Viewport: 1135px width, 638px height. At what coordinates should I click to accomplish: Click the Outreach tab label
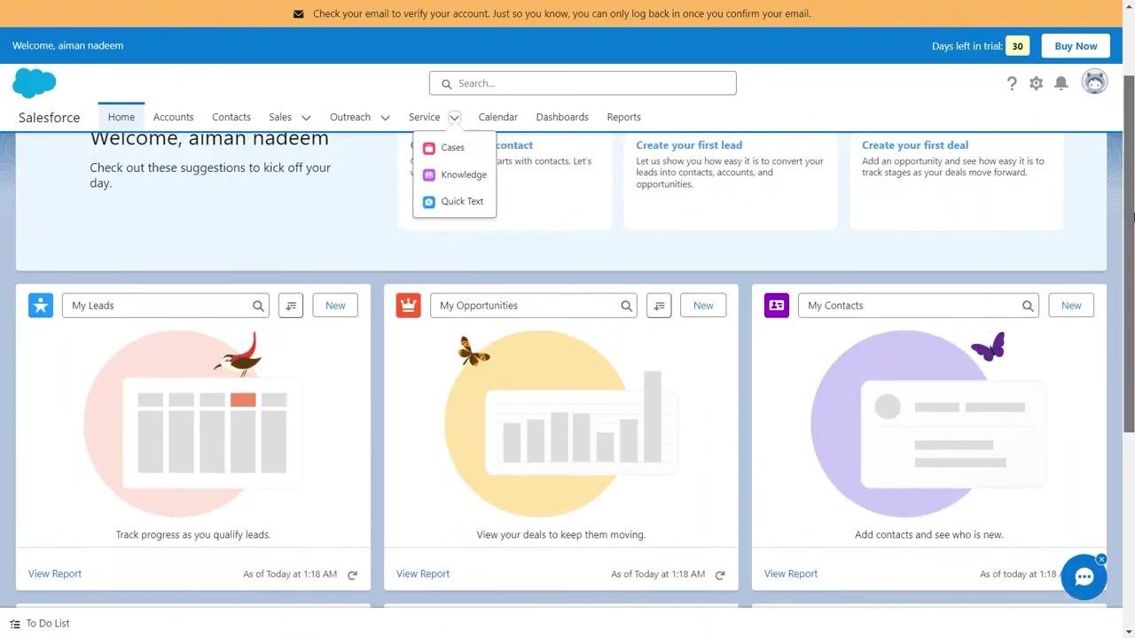pyautogui.click(x=350, y=117)
